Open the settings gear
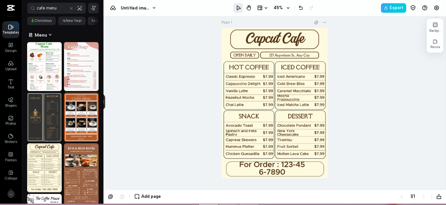Viewport: 446px width, 205px height. point(436,8)
